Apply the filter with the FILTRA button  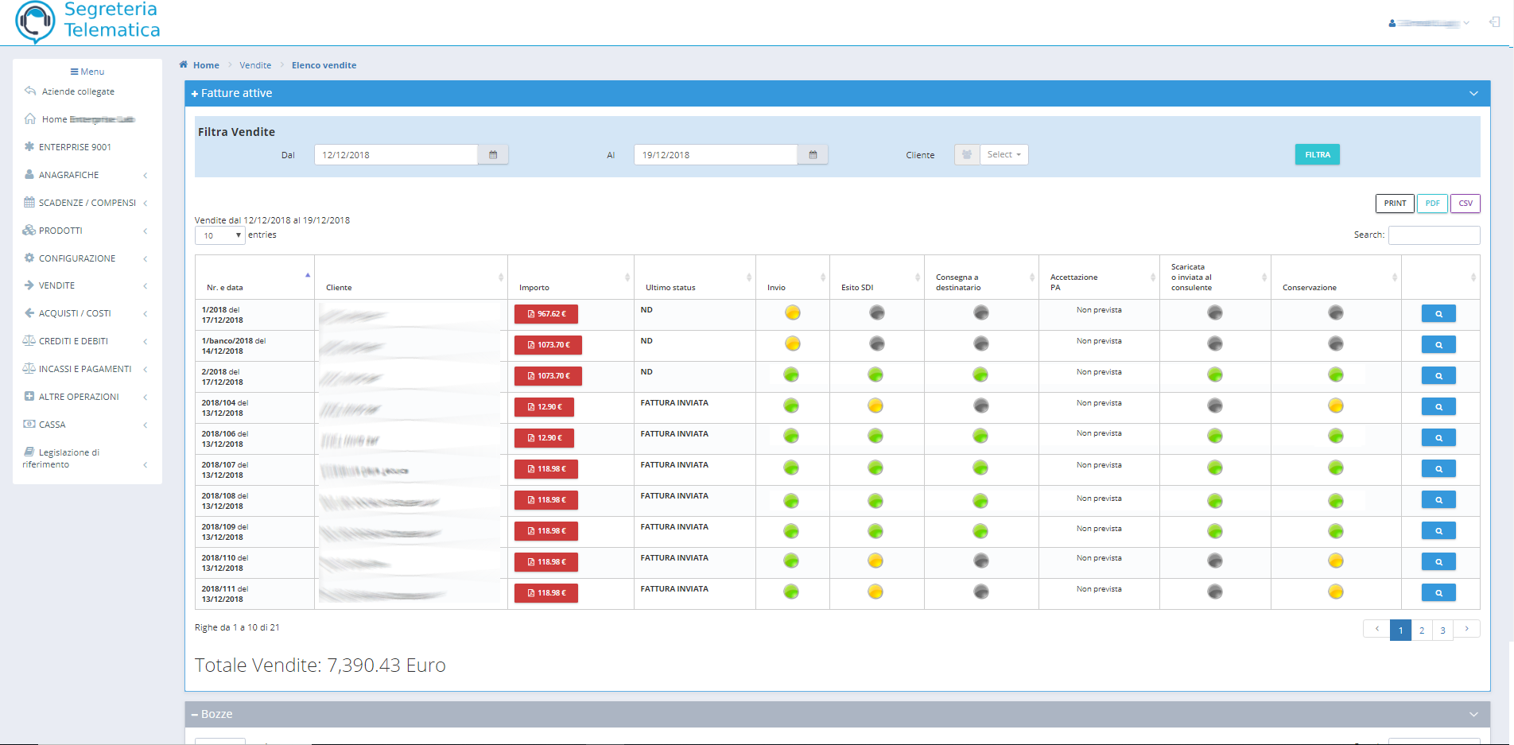(1317, 154)
